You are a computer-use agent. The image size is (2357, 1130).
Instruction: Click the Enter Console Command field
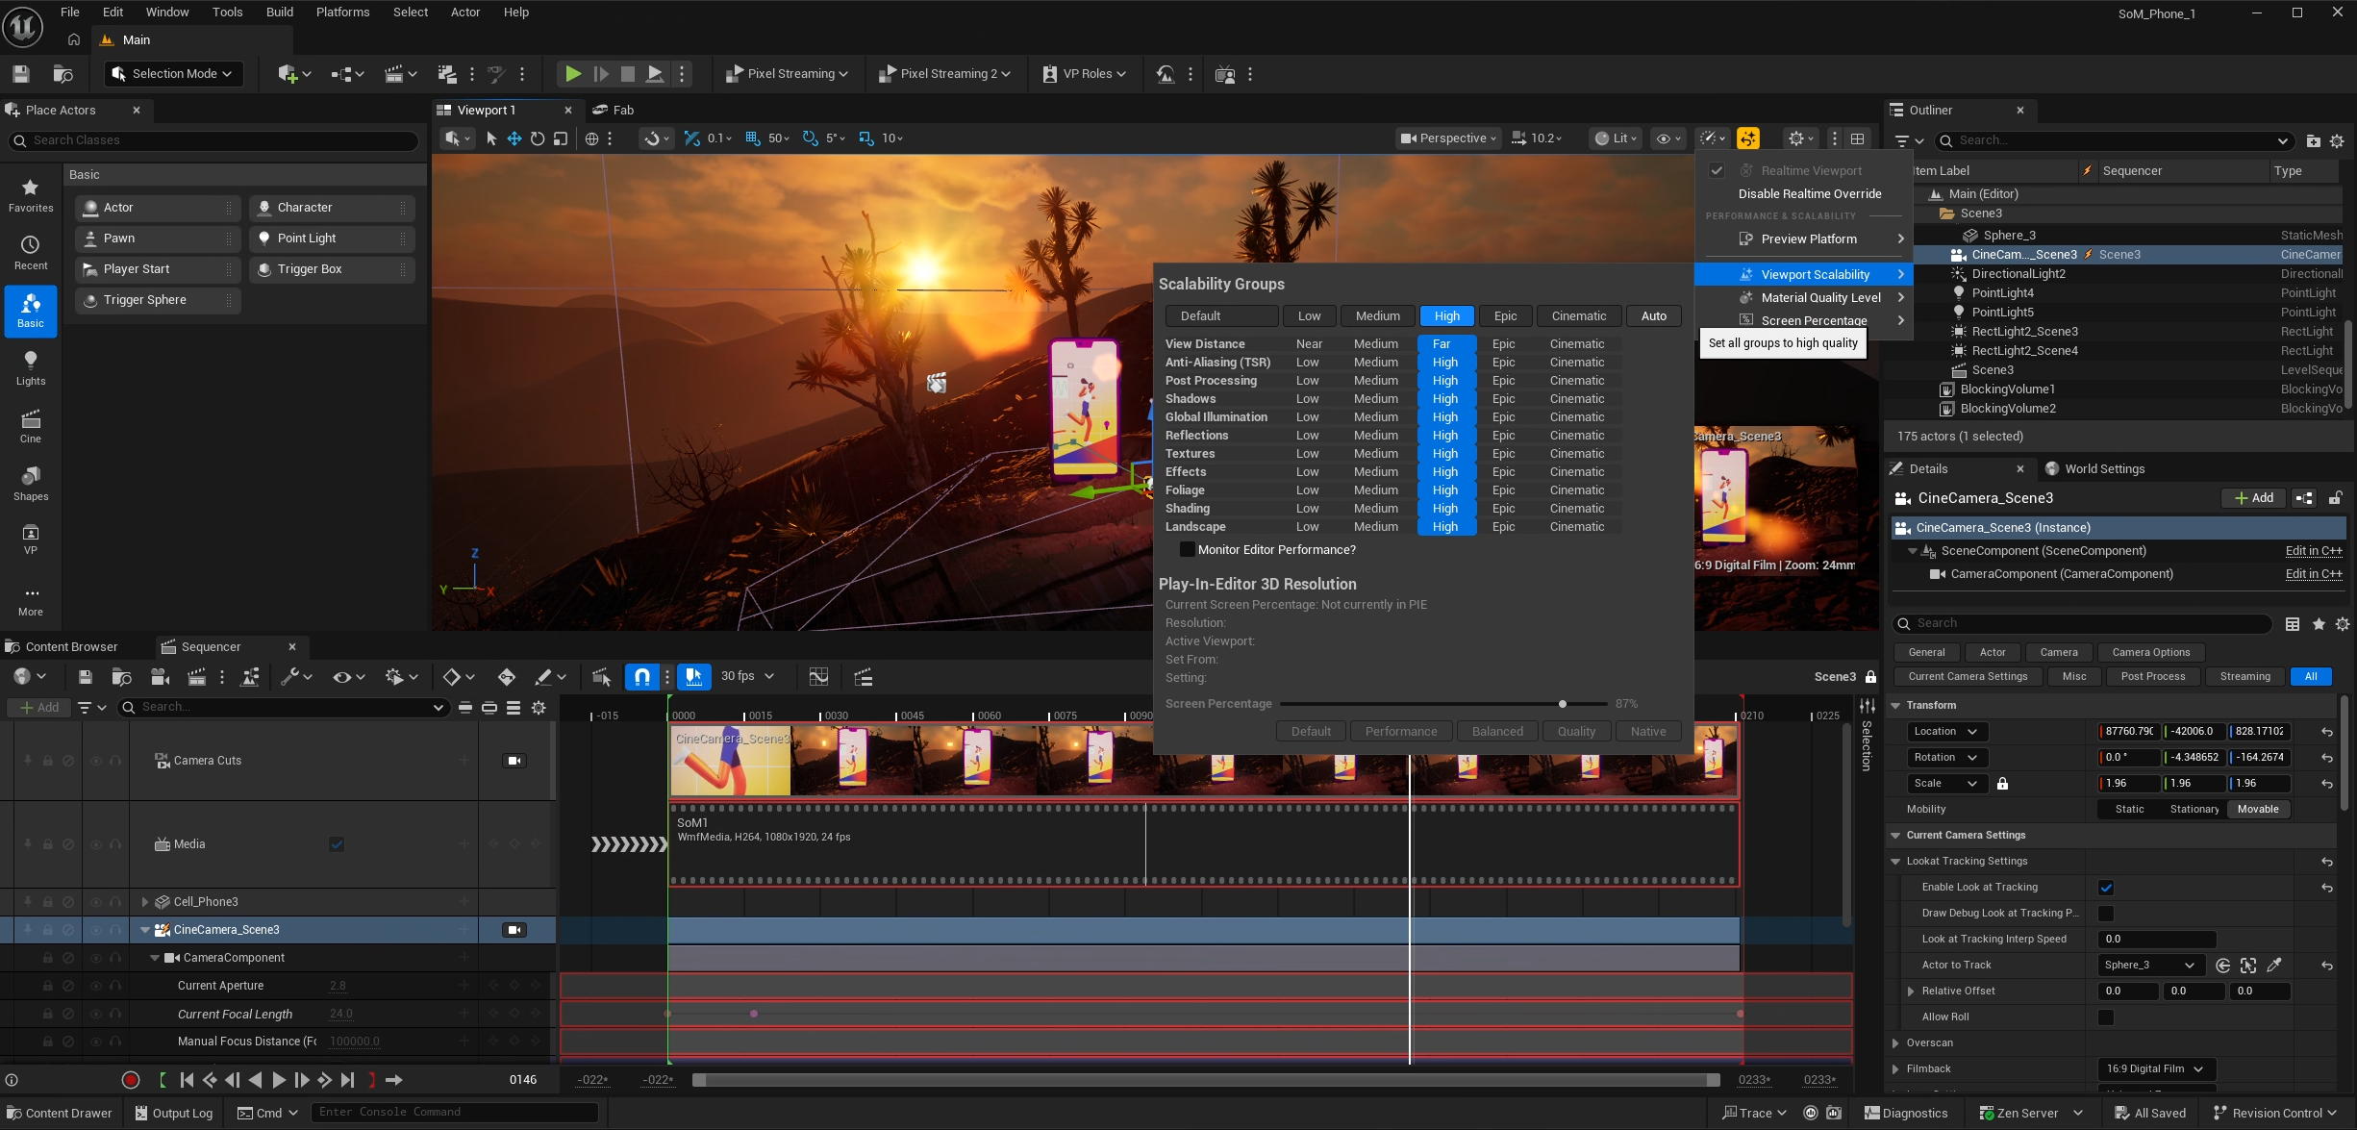point(454,1113)
